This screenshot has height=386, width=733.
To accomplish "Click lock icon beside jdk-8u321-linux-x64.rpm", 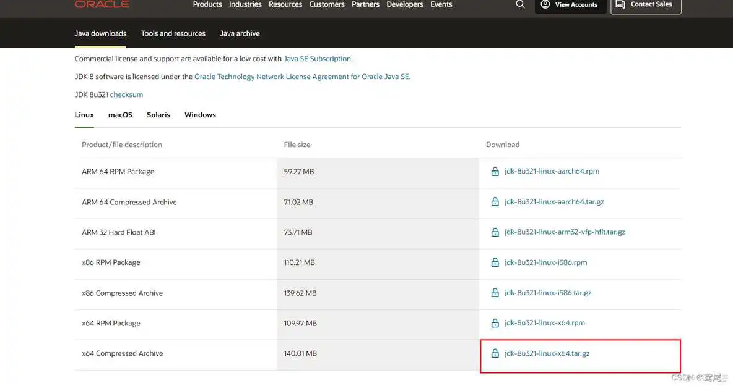I will pyautogui.click(x=495, y=323).
